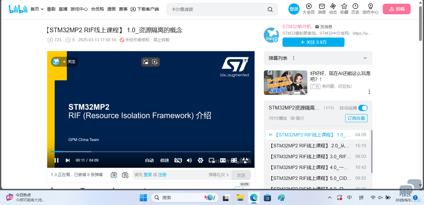Skip to the next video in player

(x=67, y=160)
